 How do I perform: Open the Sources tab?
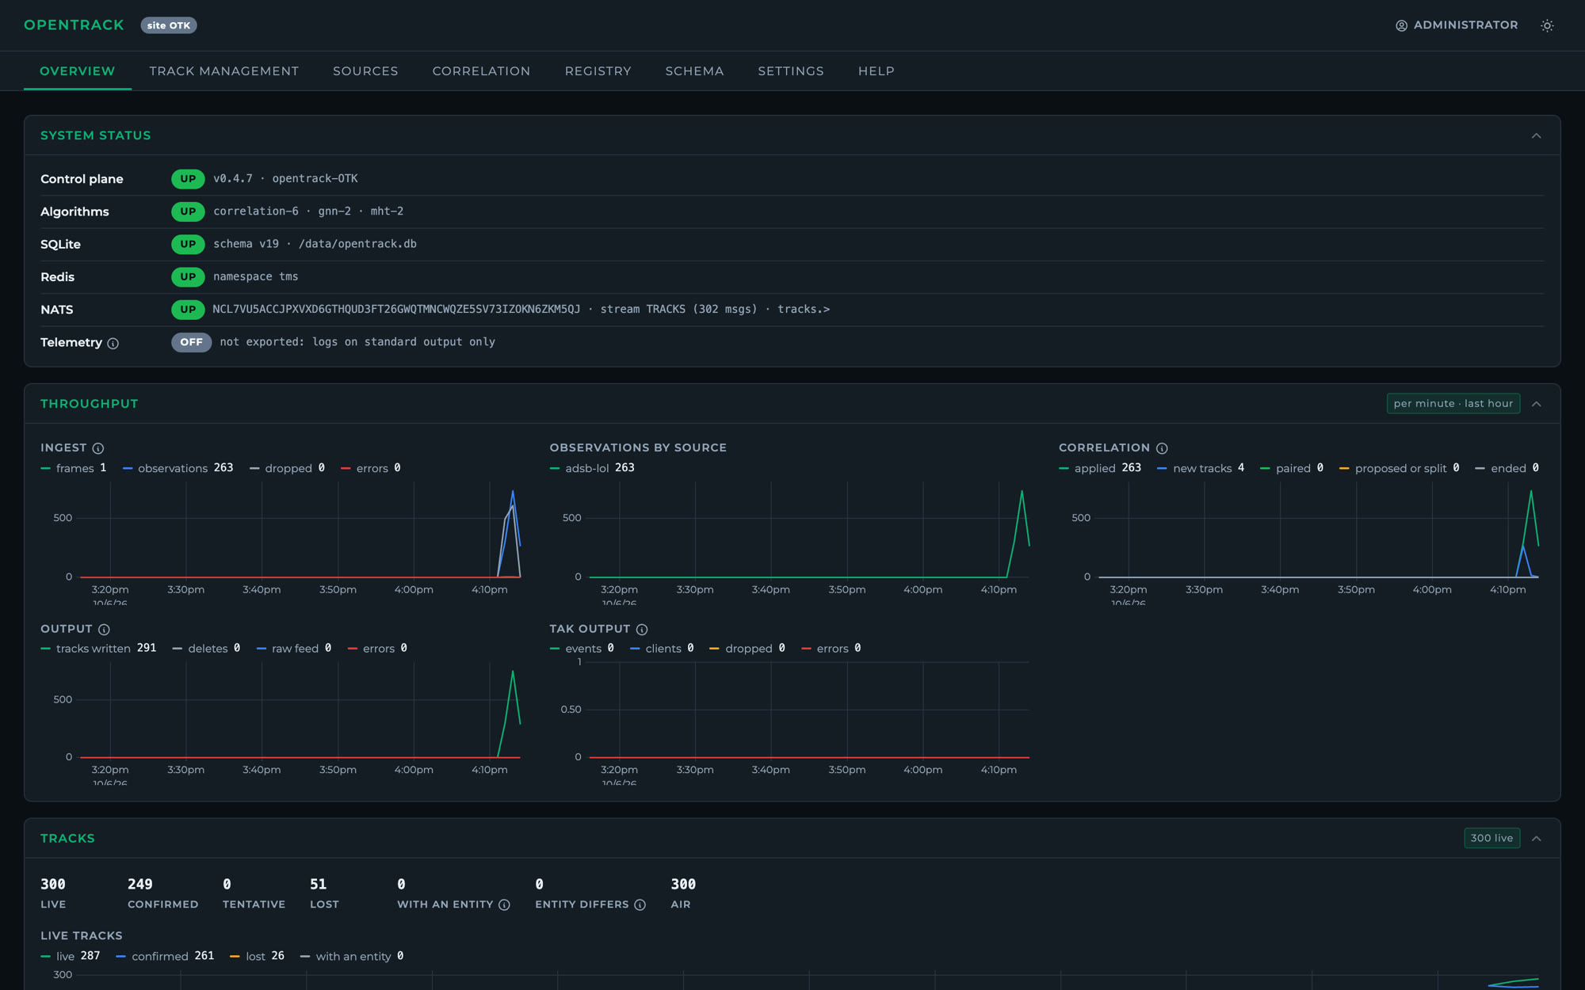point(365,71)
